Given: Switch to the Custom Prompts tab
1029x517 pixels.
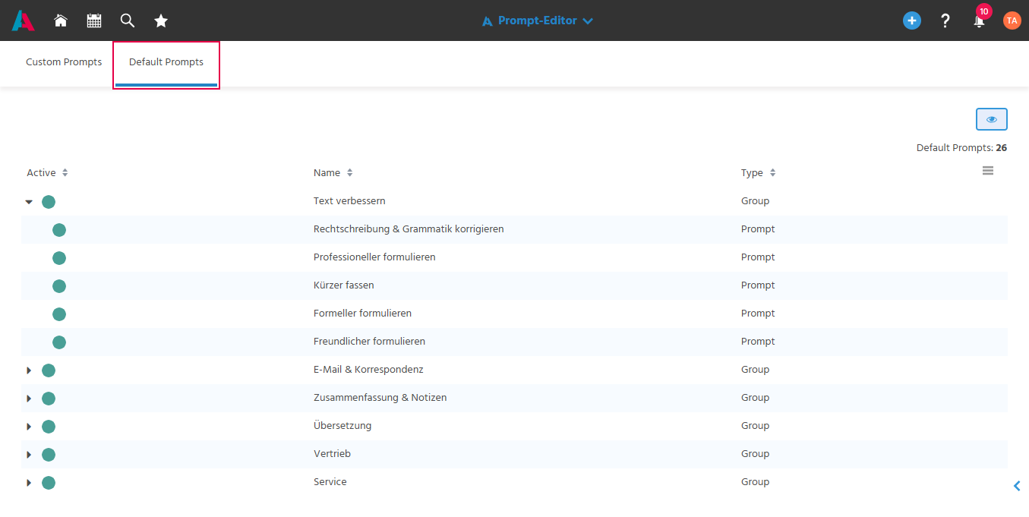Looking at the screenshot, I should point(64,62).
